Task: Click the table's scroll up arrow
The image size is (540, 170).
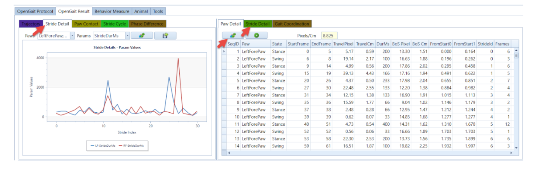Action: 516,50
